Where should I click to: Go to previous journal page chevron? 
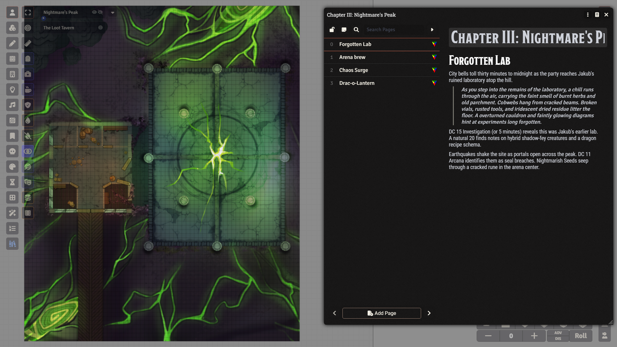point(334,313)
